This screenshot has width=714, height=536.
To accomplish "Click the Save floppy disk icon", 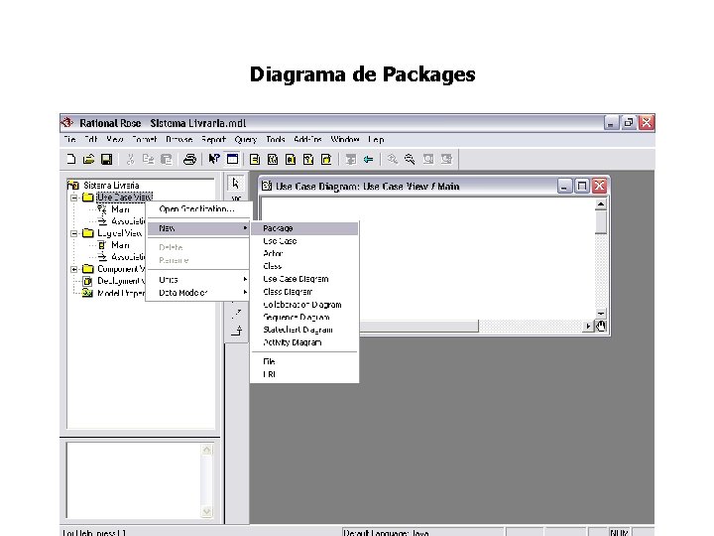I will point(106,159).
